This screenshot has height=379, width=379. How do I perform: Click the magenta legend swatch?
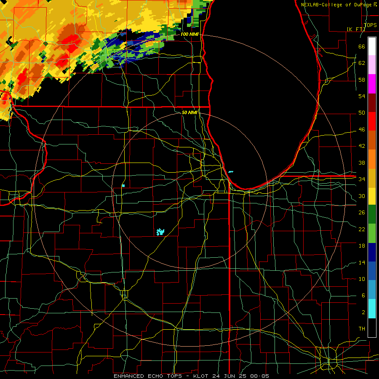coord(372,84)
